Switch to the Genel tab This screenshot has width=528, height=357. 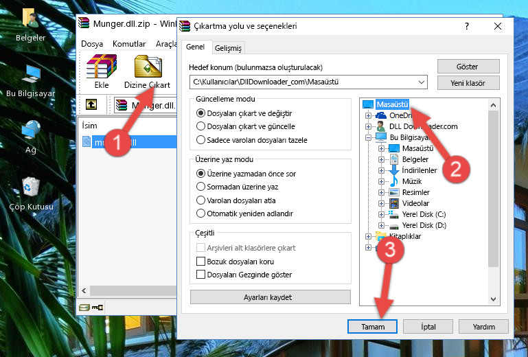pos(196,47)
